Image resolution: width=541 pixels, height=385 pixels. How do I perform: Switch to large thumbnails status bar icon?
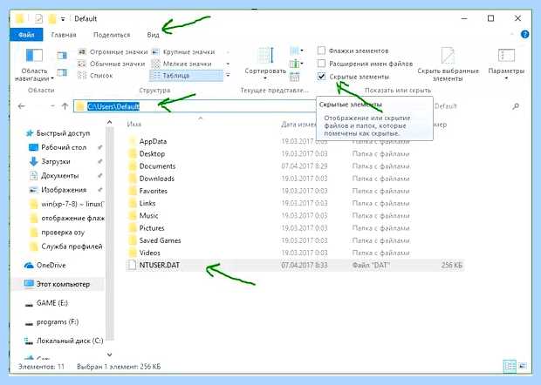tap(523, 366)
